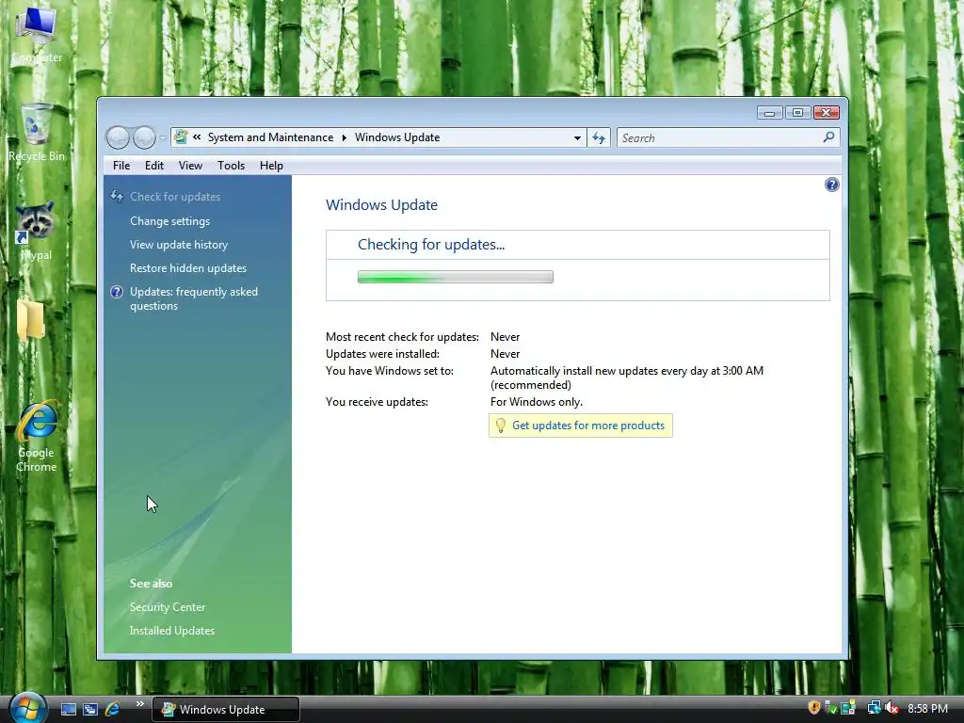Select the Recycle Bin desktop icon
Screen dimensions: 964x723
[x=37, y=132]
